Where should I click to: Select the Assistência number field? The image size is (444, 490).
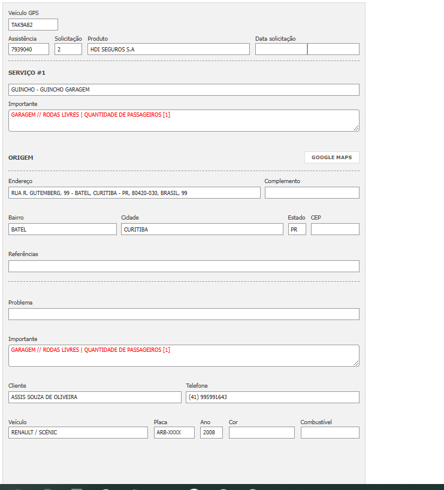tap(29, 49)
